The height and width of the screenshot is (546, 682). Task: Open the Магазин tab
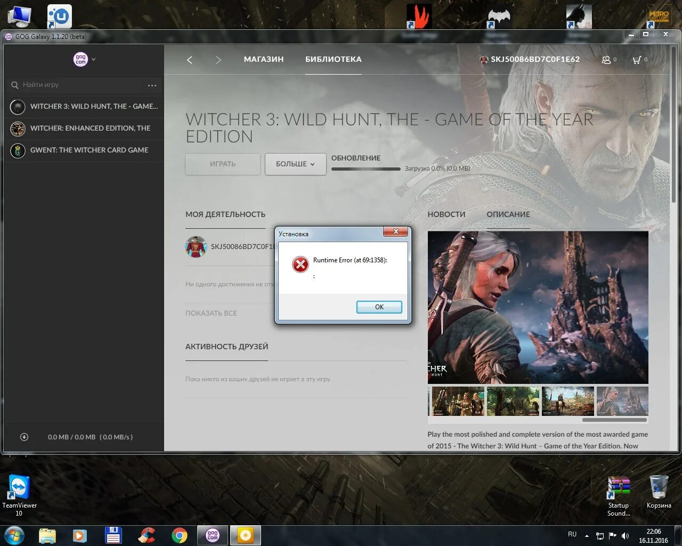click(x=264, y=59)
